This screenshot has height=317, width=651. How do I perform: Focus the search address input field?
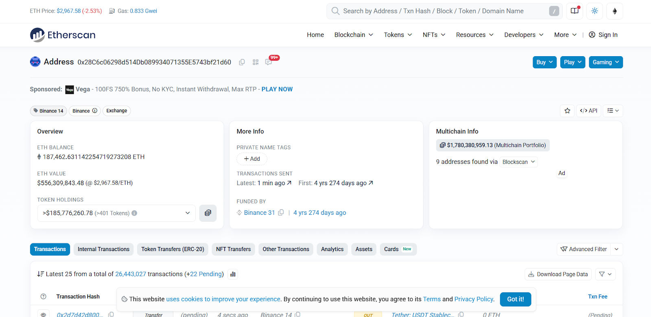pos(444,11)
